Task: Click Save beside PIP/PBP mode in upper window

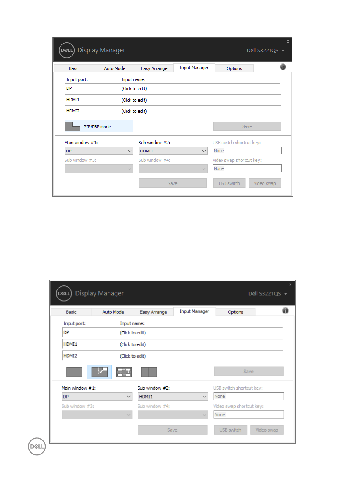Action: click(x=247, y=126)
